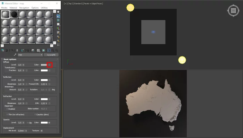Click Diffuse Level spinner arrows
Screen dimensions: 243x138
24,65
